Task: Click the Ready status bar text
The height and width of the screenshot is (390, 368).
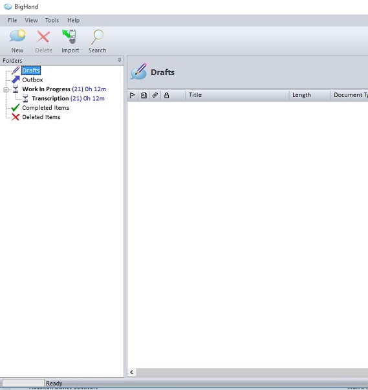Action: pyautogui.click(x=54, y=384)
